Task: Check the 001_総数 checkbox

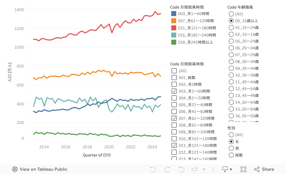Action: pos(174,78)
